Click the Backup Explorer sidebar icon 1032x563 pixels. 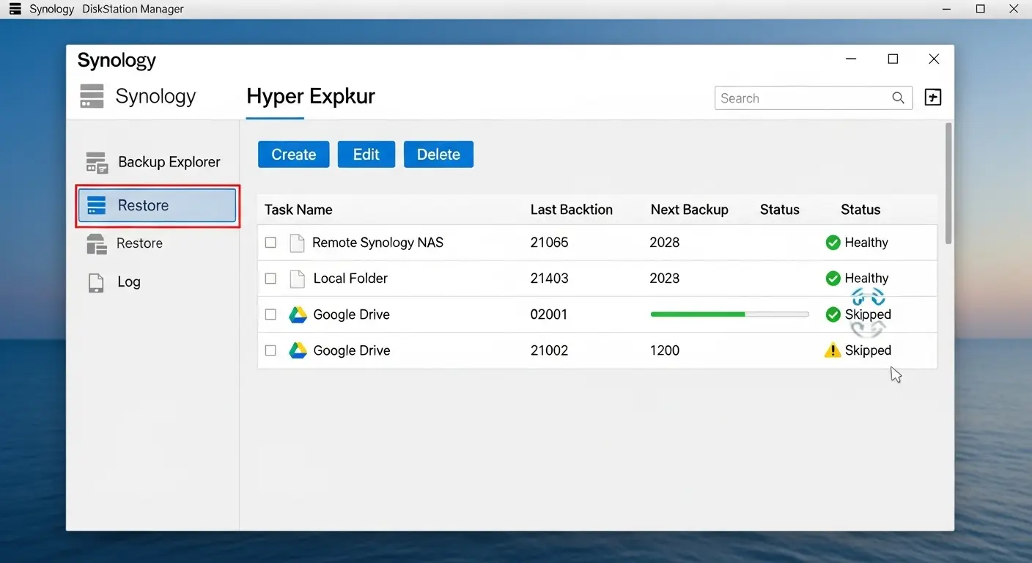coord(97,162)
